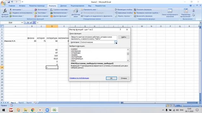This screenshot has width=202, height=113.
Task: Open Chrome from the taskbar
Action: [33, 110]
